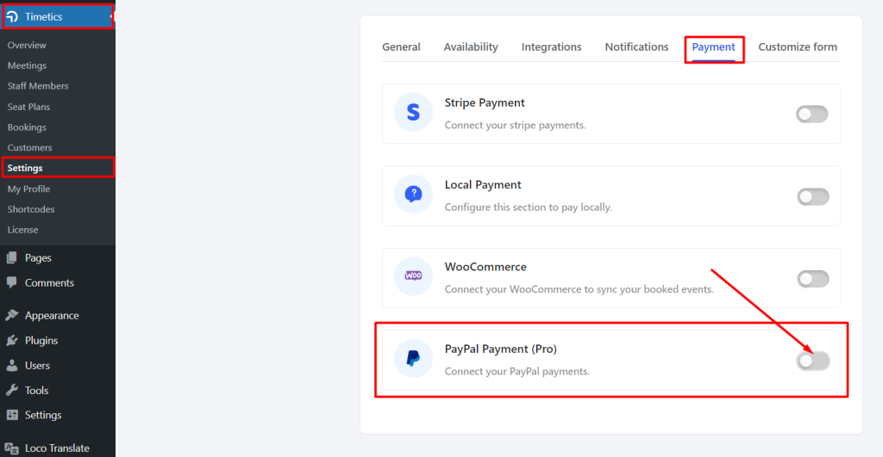Open Loco Translate menu item
Viewport: 883px width, 457px height.
58,448
